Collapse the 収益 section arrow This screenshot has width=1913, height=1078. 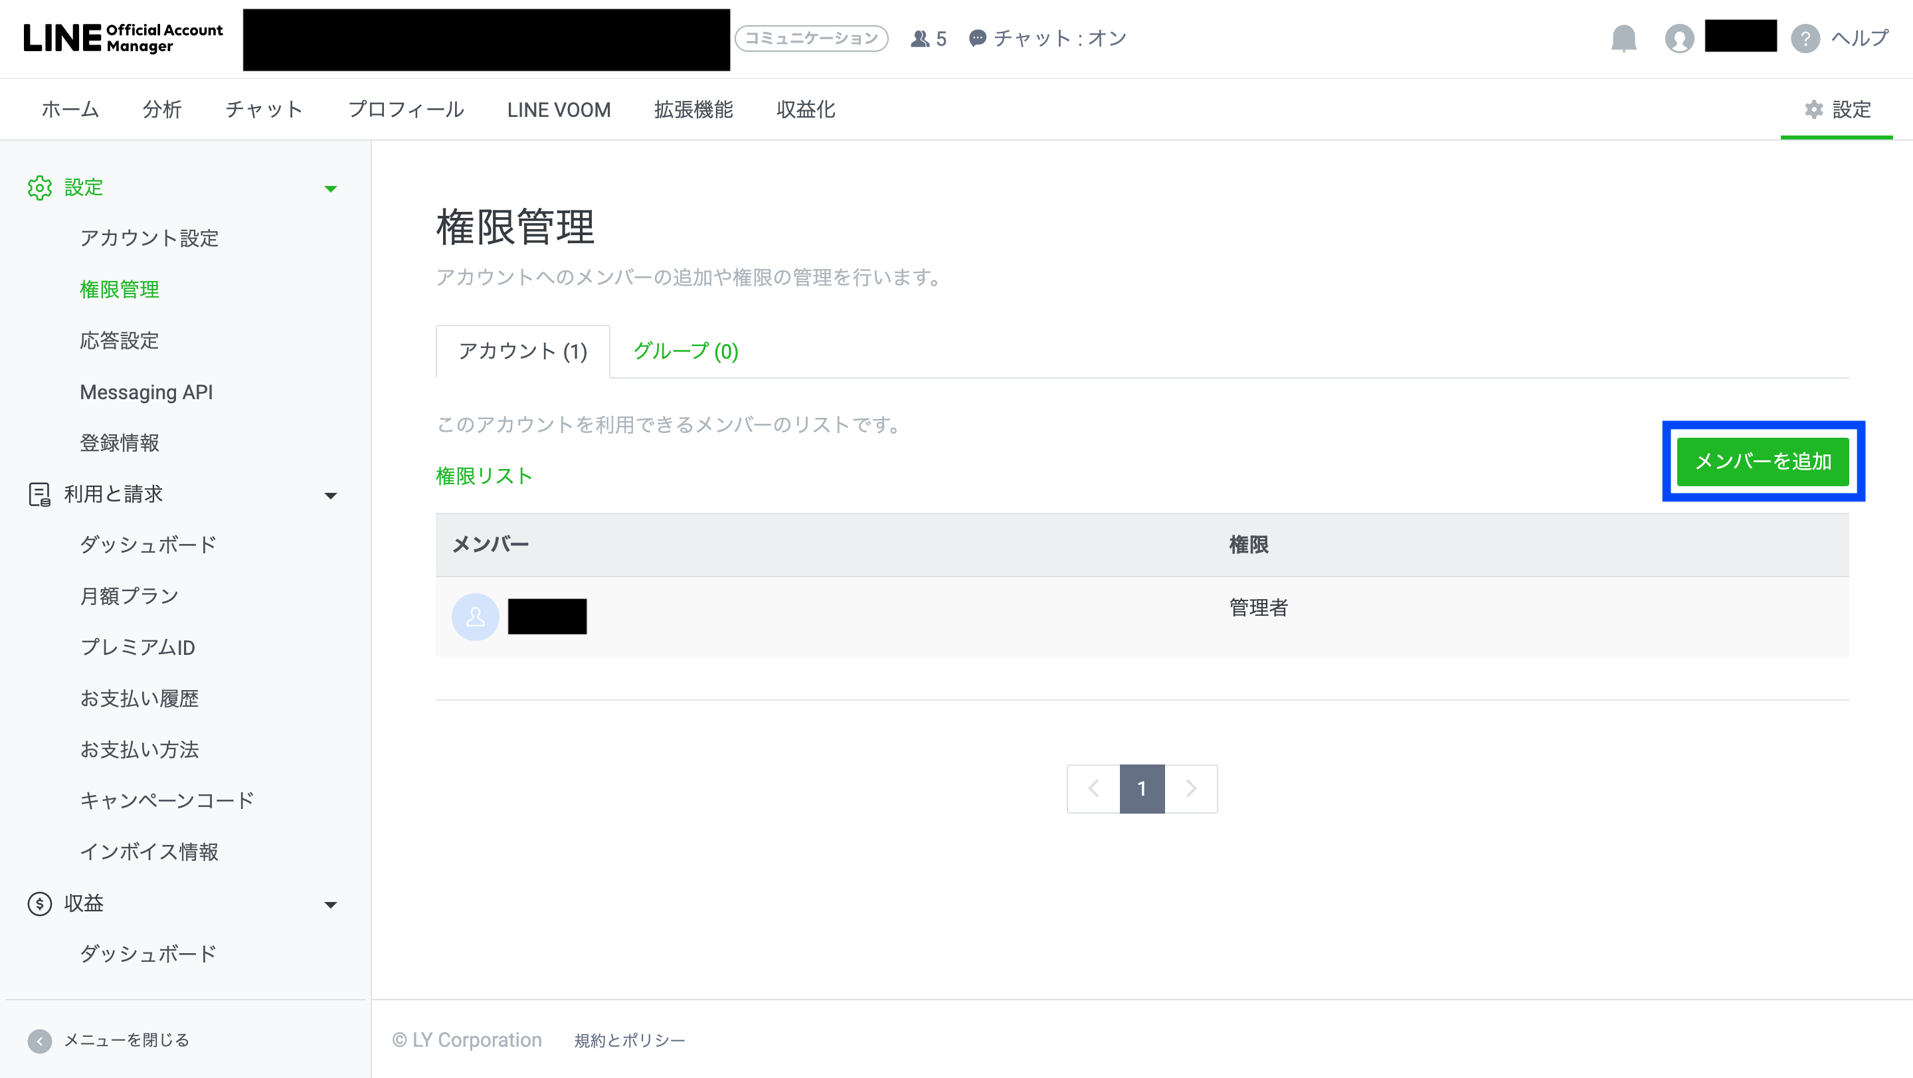tap(331, 904)
